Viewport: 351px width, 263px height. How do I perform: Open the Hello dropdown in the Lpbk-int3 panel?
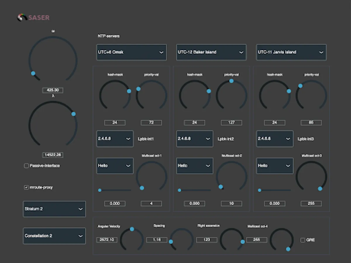275,166
